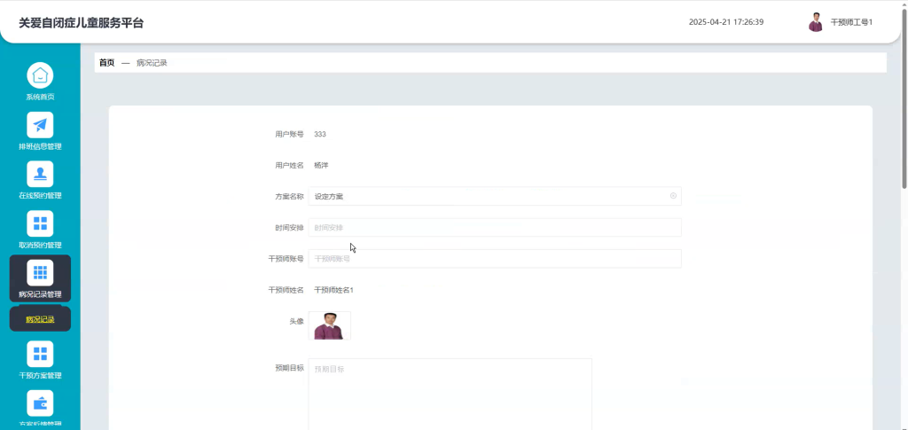
Task: Clear the 方案名称 field with the clear icon
Action: pyautogui.click(x=673, y=196)
